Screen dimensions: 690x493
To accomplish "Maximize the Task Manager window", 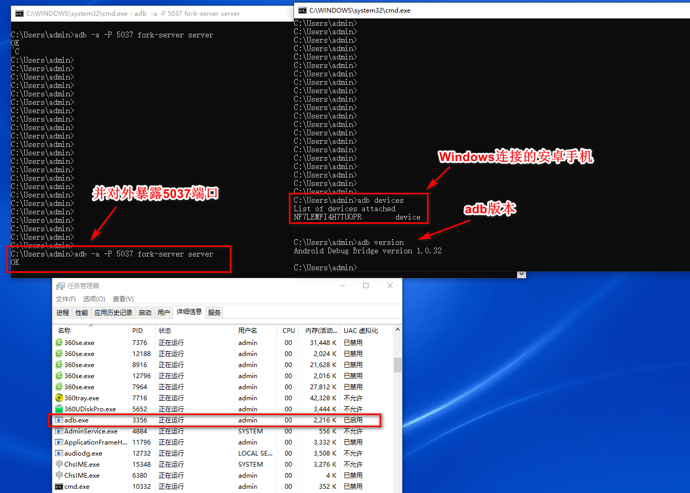I will click(366, 285).
